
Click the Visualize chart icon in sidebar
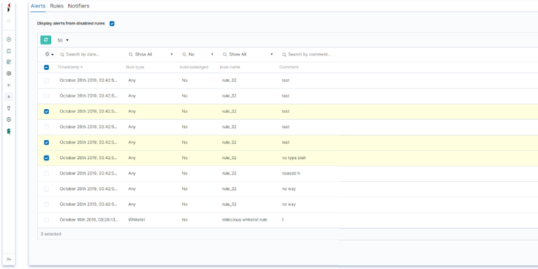(x=9, y=51)
